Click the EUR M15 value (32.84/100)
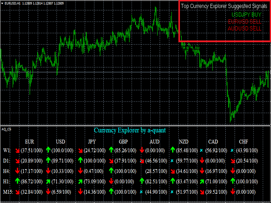Screen dimensions: 271x203 coord(32,192)
